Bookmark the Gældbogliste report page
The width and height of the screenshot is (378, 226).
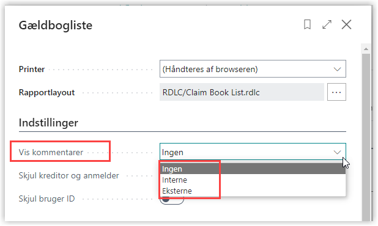(x=307, y=24)
